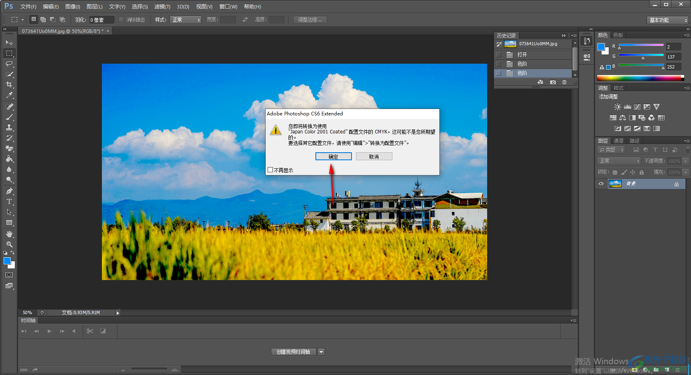
Task: Select the Pen tool
Action: 9,191
